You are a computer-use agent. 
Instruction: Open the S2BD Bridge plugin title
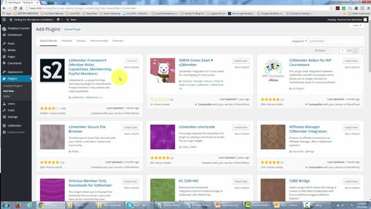(x=299, y=181)
